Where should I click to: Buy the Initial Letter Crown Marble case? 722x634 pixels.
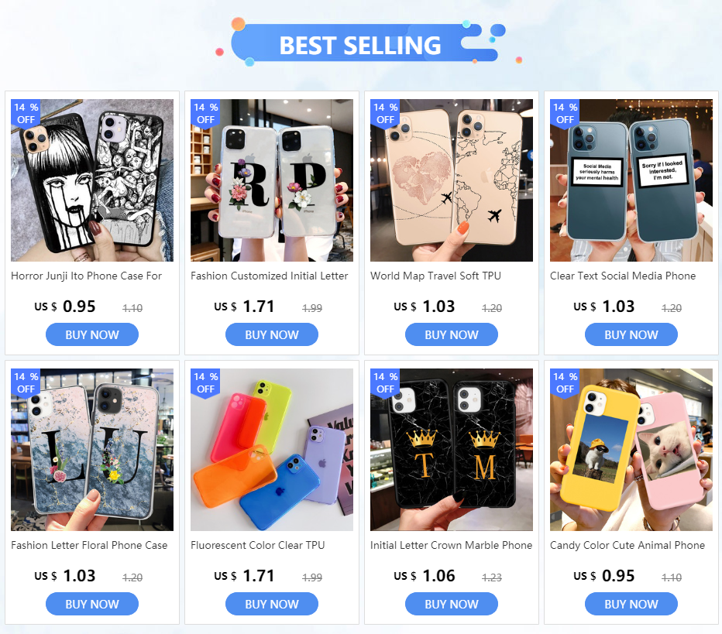click(x=451, y=604)
